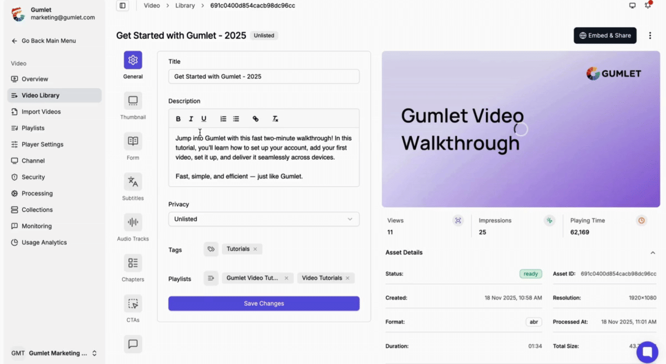Click the Title input field

[x=264, y=77]
